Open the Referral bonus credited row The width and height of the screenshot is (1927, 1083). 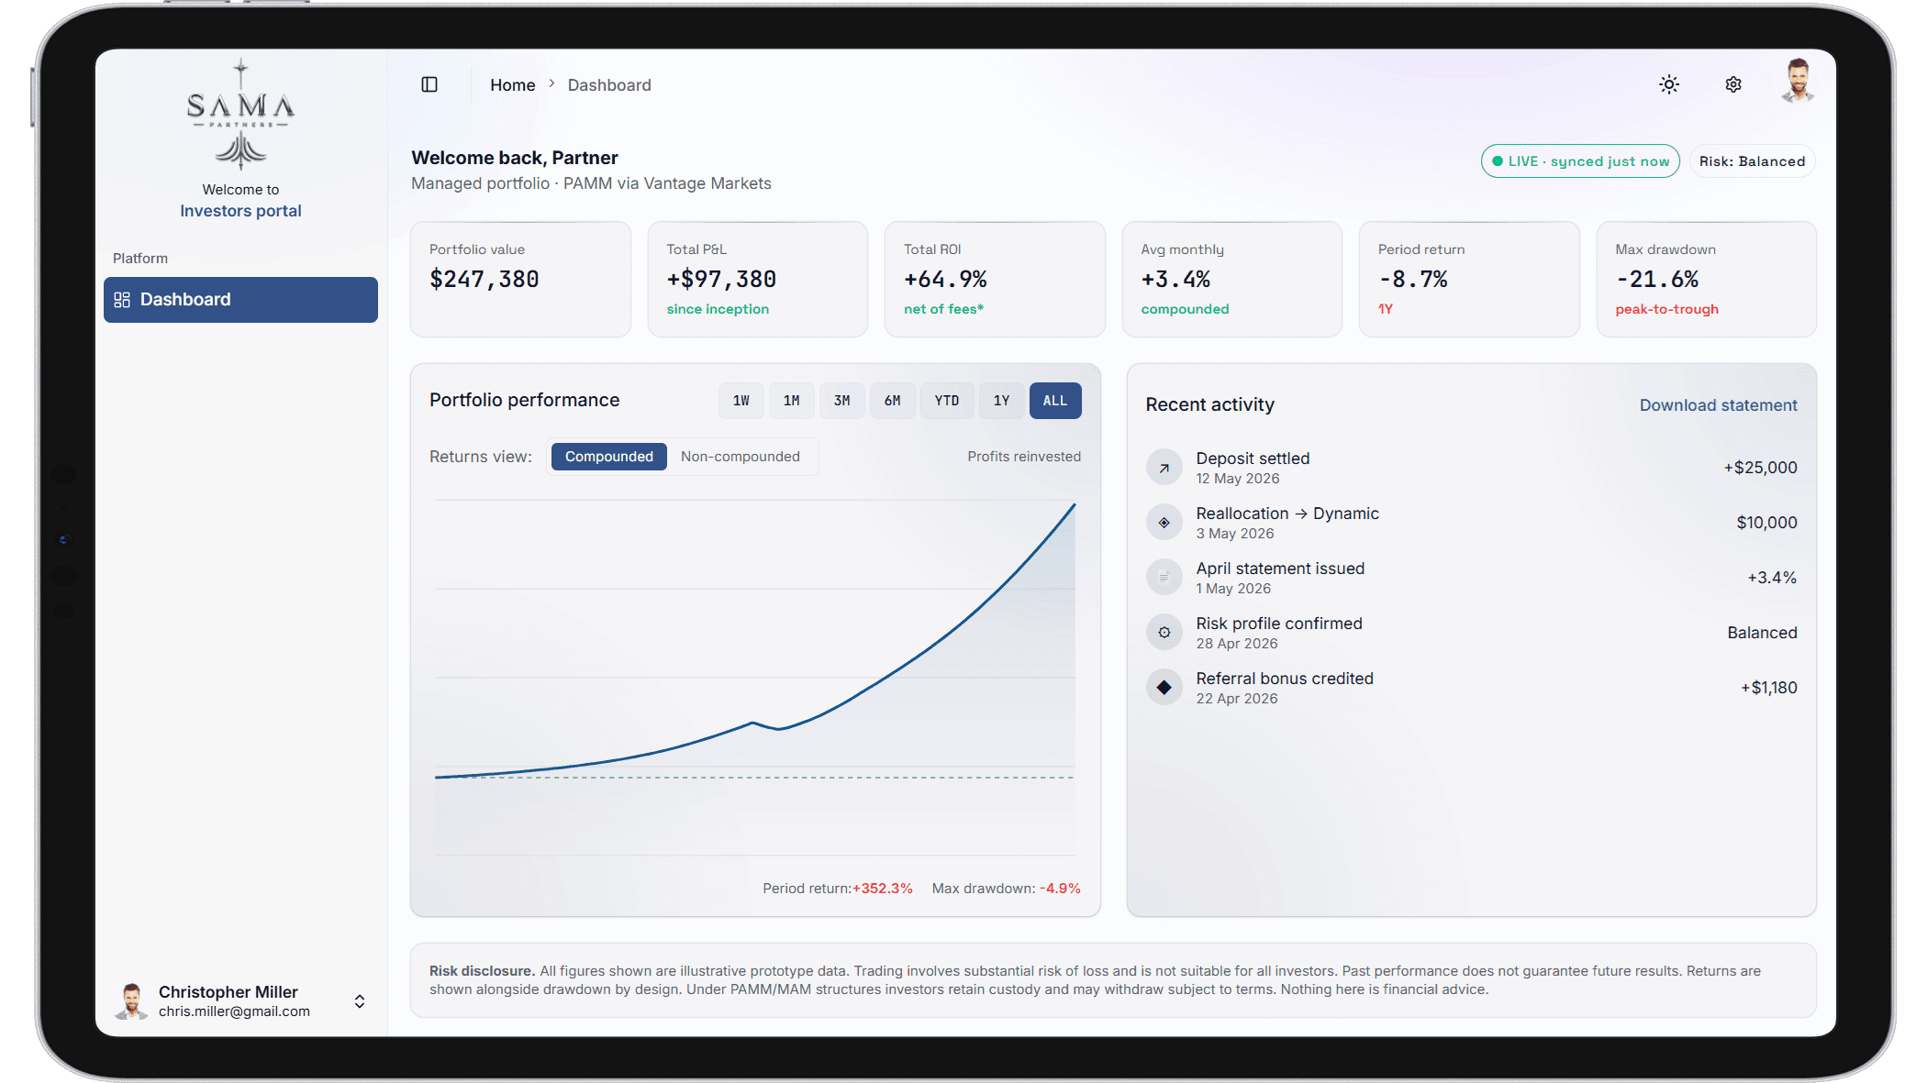click(1471, 688)
